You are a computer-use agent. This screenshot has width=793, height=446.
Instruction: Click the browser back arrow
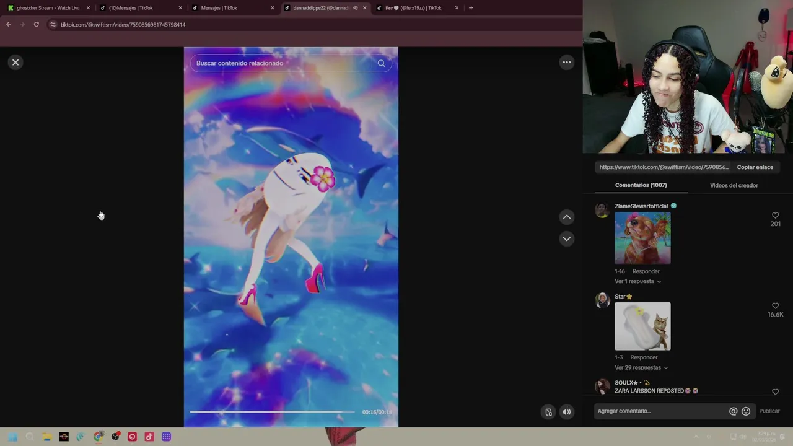point(8,24)
